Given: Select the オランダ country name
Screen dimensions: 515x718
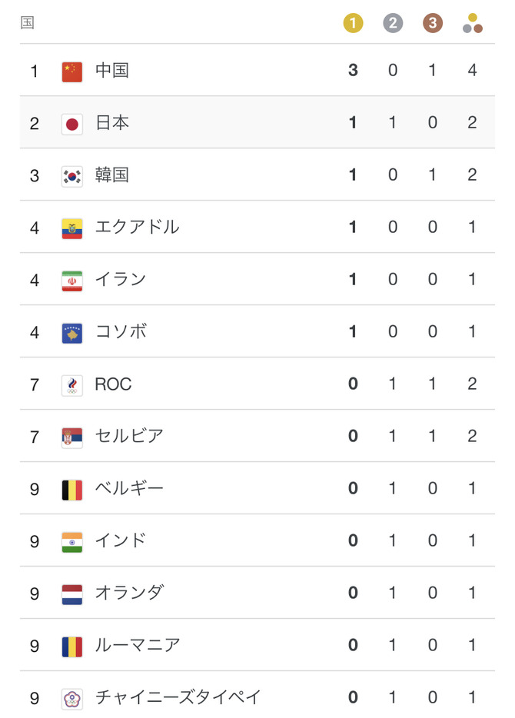Looking at the screenshot, I should pyautogui.click(x=129, y=593).
